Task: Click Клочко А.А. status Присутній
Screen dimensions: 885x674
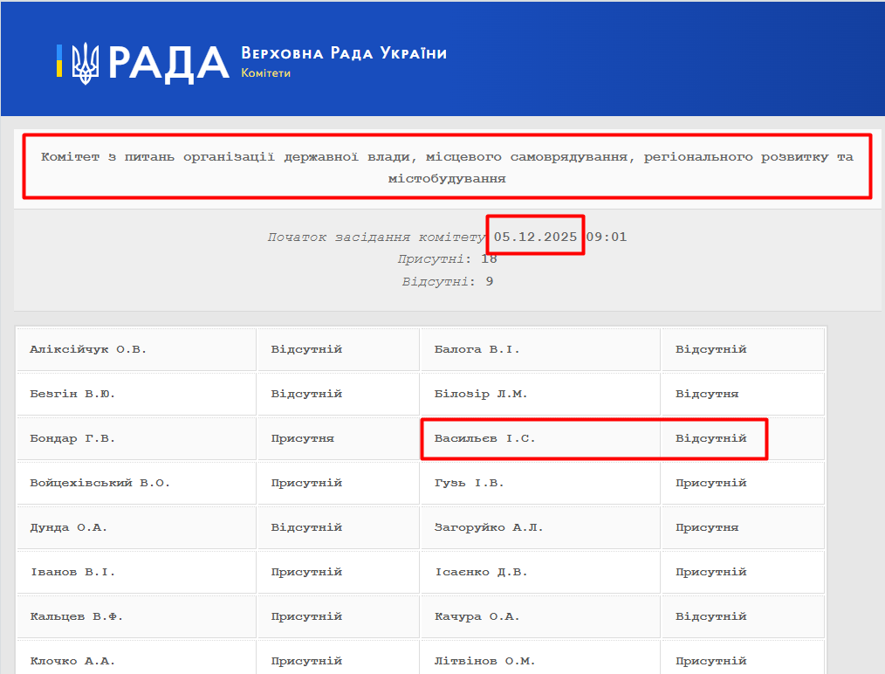Action: coord(306,662)
